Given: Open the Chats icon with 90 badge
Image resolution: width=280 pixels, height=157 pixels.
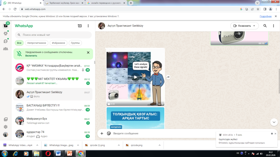Looking at the screenshot, I should coord(6,26).
